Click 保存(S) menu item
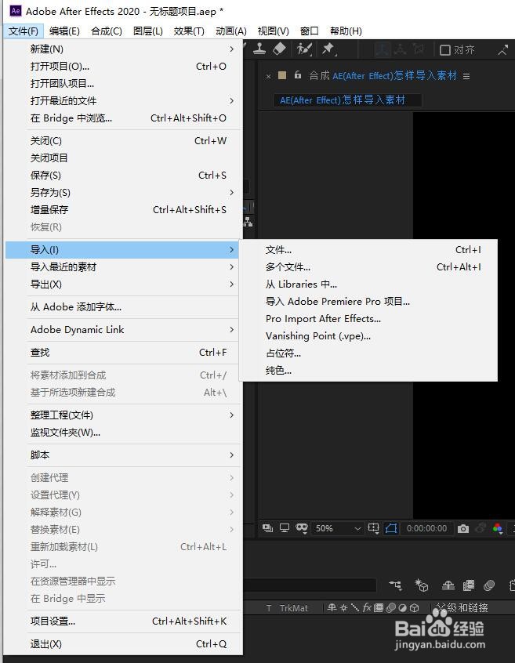This screenshot has height=663, width=515. 123,175
